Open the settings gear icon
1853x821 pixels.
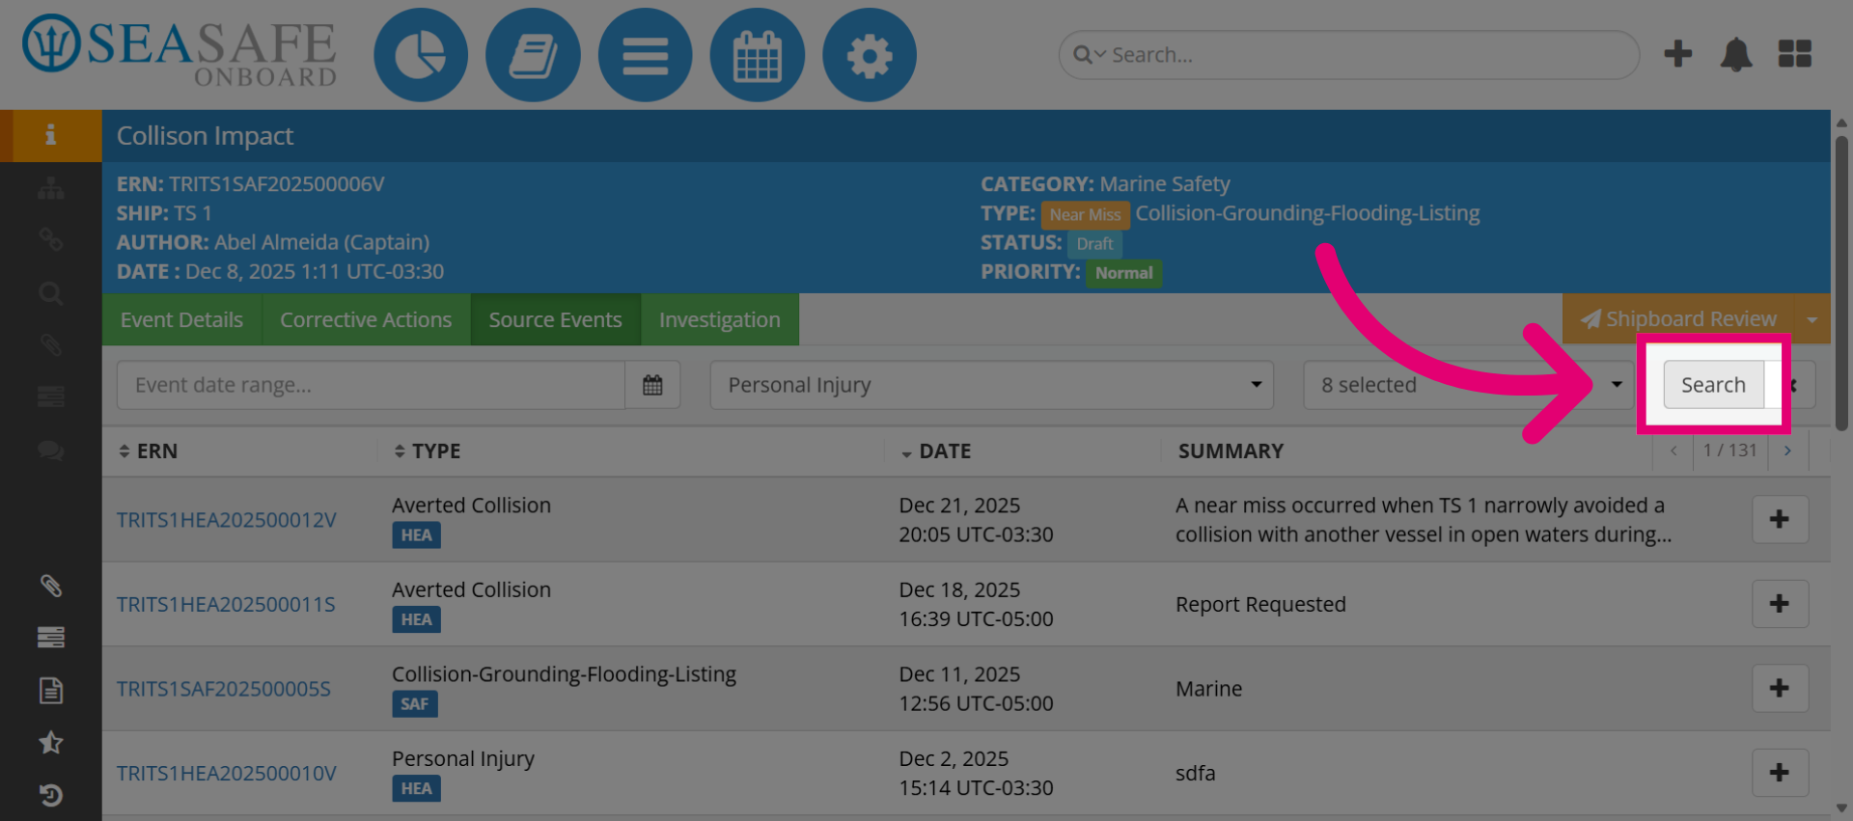click(x=869, y=55)
